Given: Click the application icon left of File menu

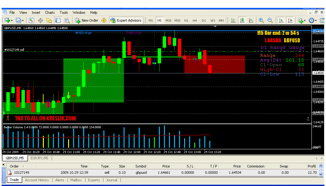Looking at the screenshot, I should pyautogui.click(x=5, y=13).
